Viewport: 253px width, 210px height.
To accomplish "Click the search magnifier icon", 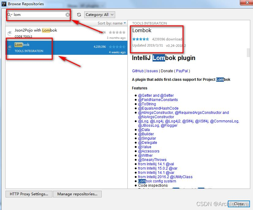I will click(x=9, y=15).
